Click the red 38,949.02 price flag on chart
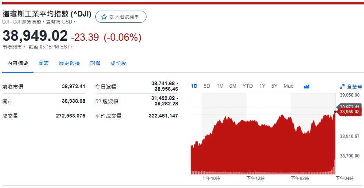The width and height of the screenshot is (364, 188). [x=349, y=112]
